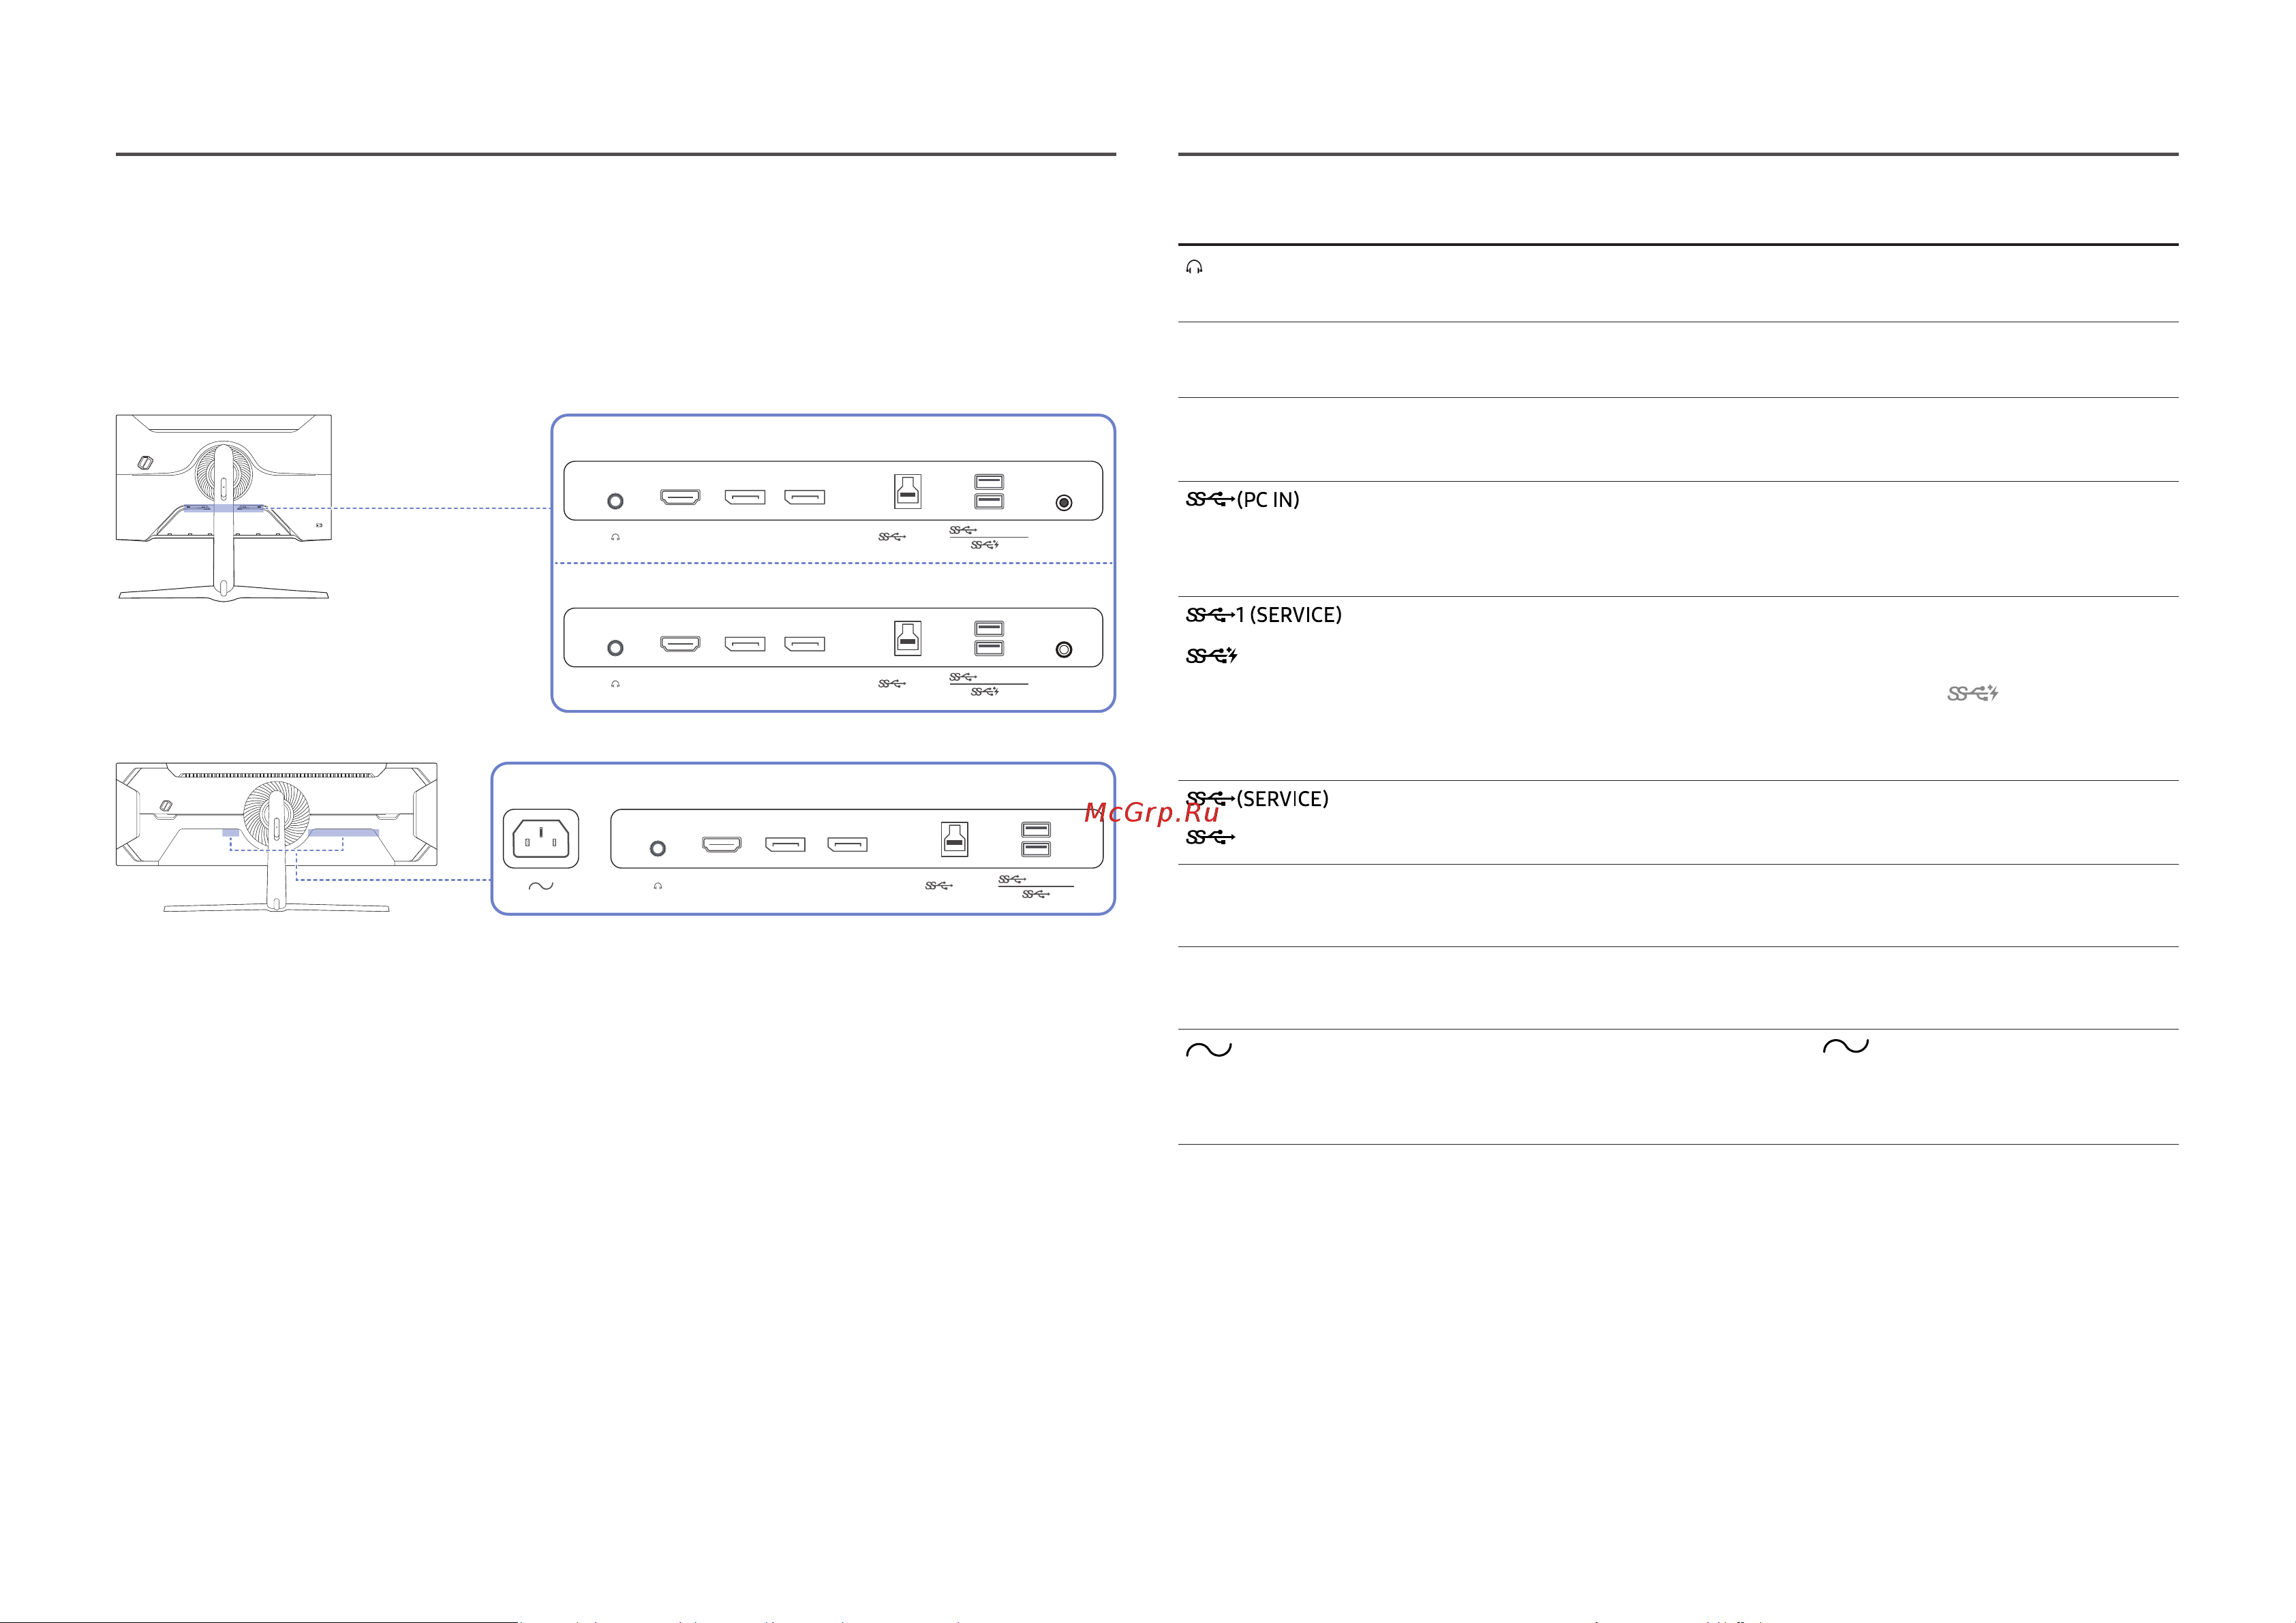
Task: Click the HDMI port in the panel beside the AC socket
Action: 722,845
